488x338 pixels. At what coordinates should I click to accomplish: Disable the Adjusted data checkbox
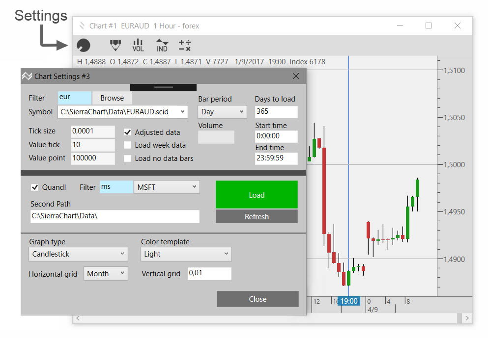point(128,132)
